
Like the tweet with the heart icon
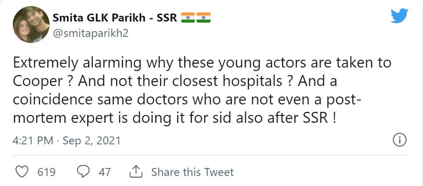click(22, 172)
